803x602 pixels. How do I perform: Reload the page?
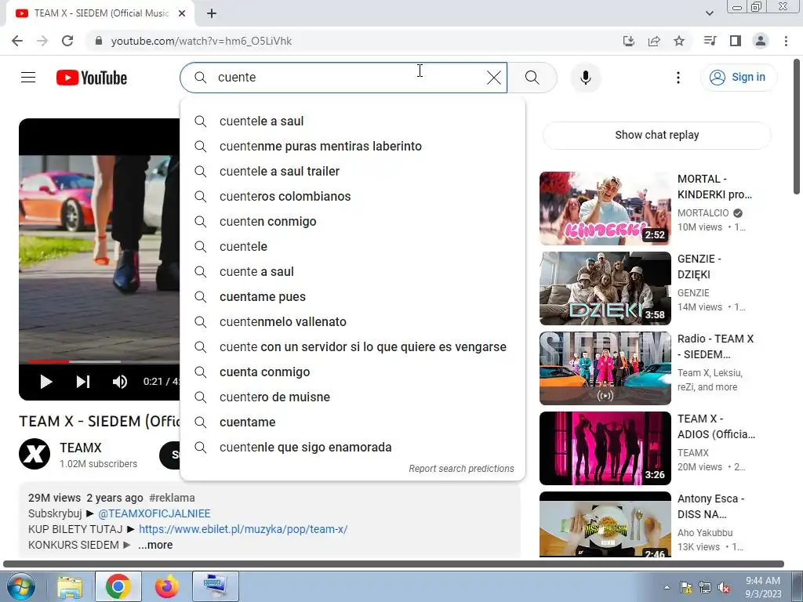coord(67,41)
